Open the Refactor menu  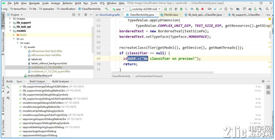pos(68,3)
